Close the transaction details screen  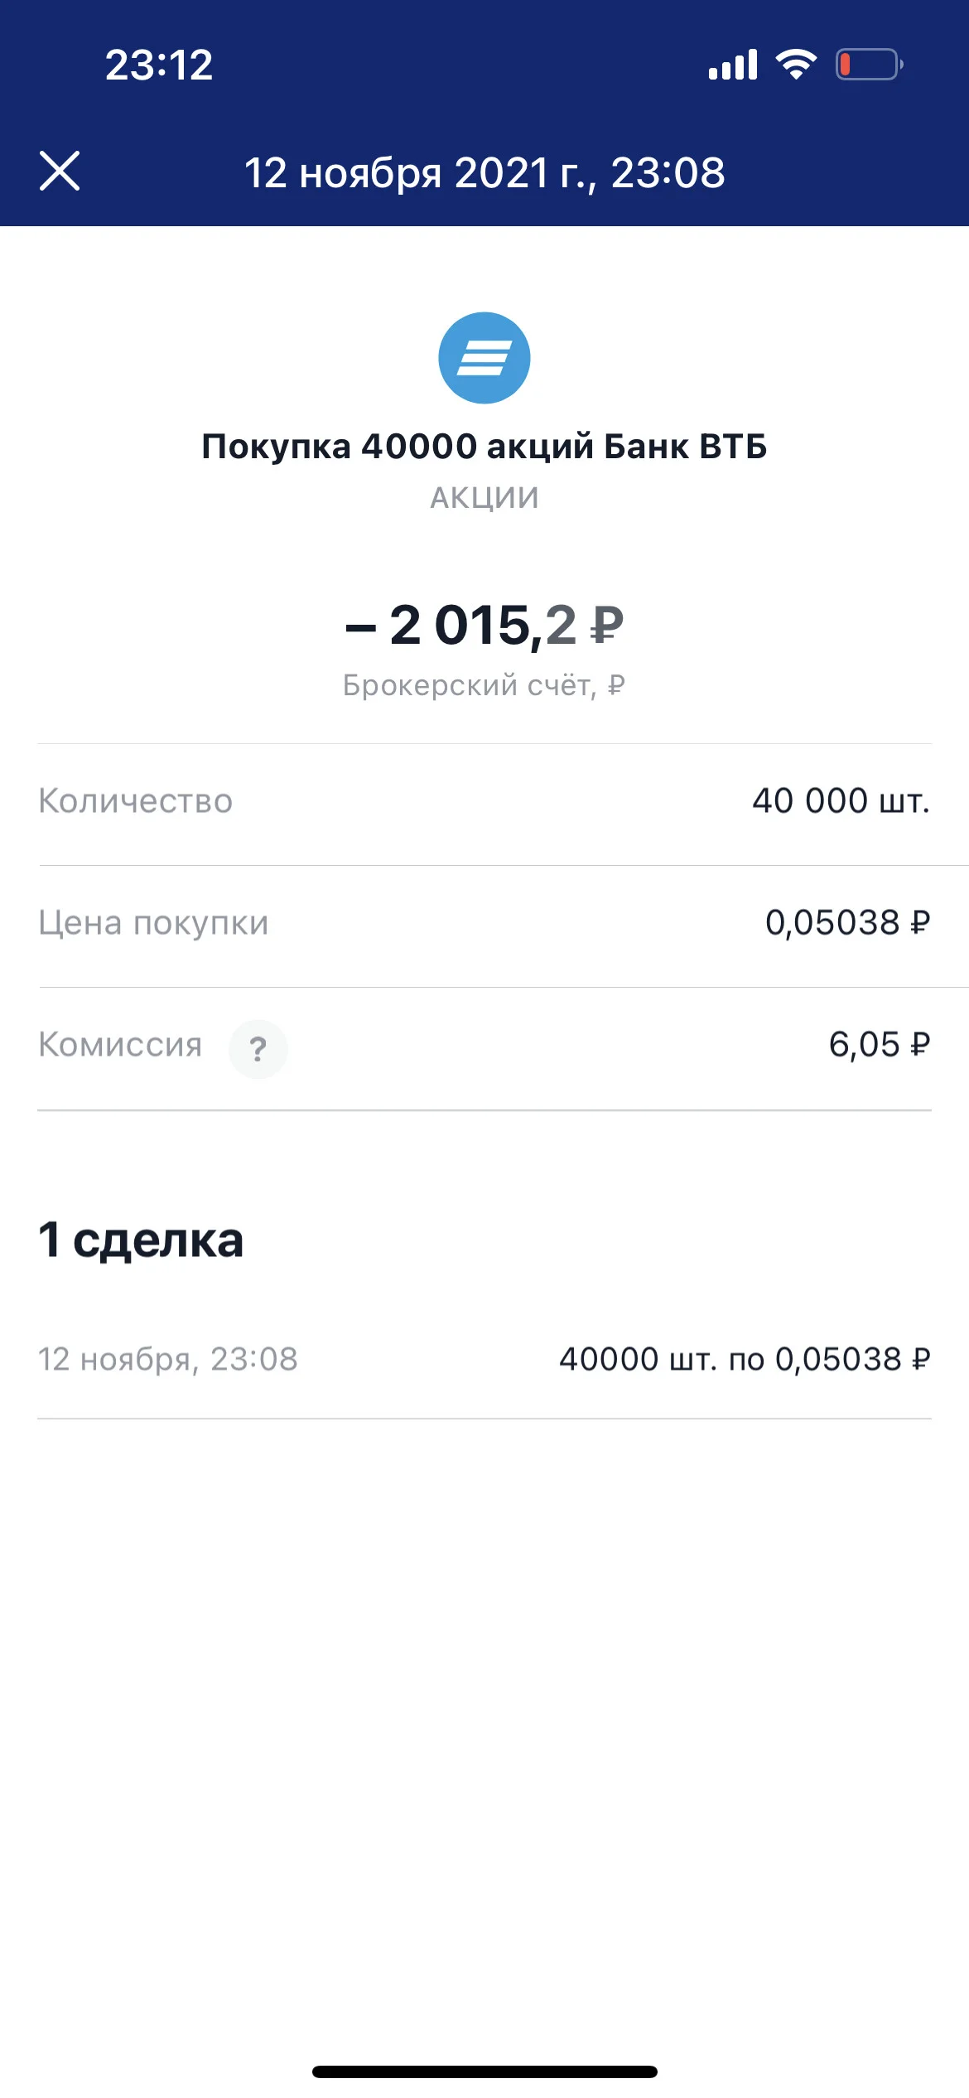point(60,172)
